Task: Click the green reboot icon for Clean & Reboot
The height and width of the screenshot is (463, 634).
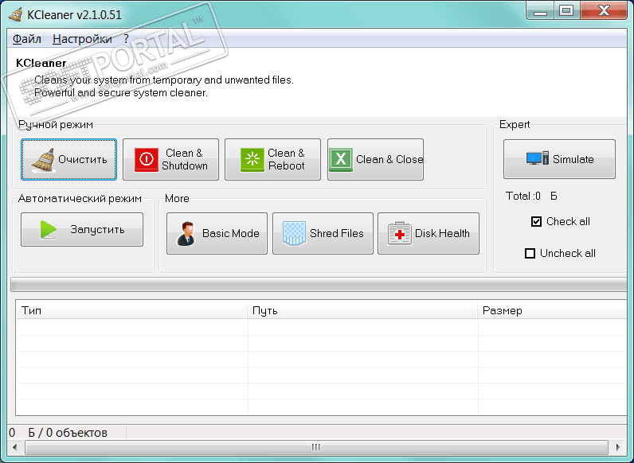Action: click(x=252, y=160)
